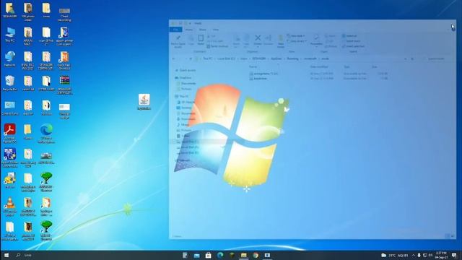Sort by the Type column header
Image resolution: width=462 pixels, height=260 pixels.
(x=346, y=67)
